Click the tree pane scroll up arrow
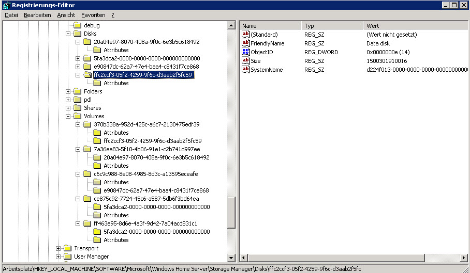The image size is (470, 273). pos(231,25)
